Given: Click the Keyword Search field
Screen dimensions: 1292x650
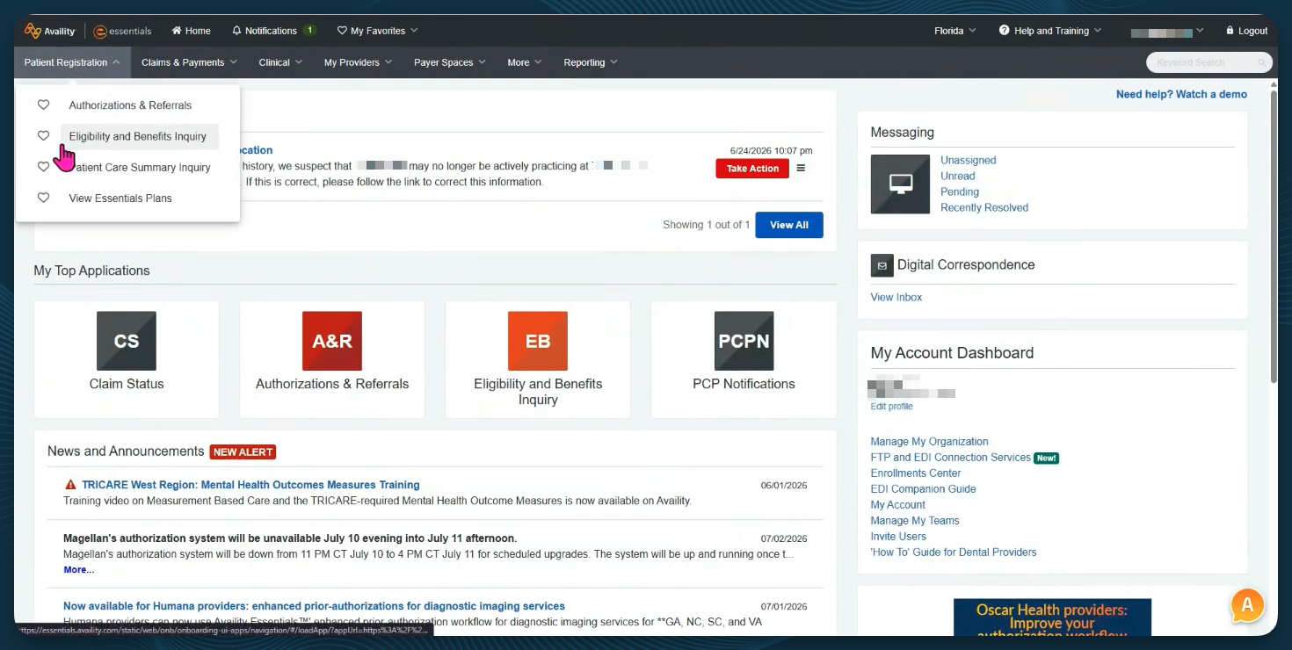Looking at the screenshot, I should coord(1209,62).
